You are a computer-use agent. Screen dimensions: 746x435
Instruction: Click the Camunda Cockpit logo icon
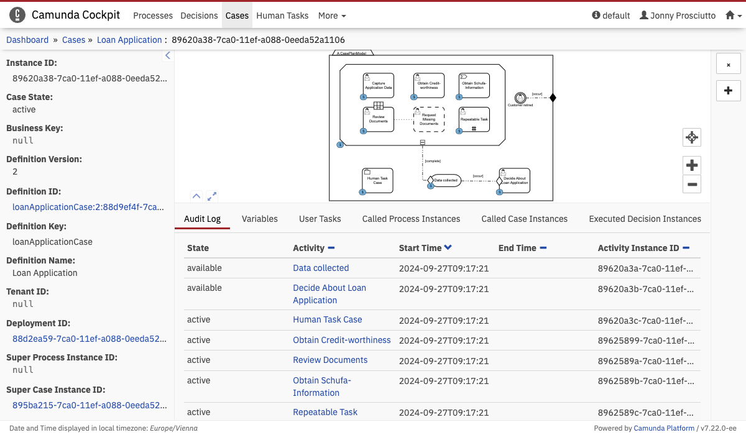point(17,15)
